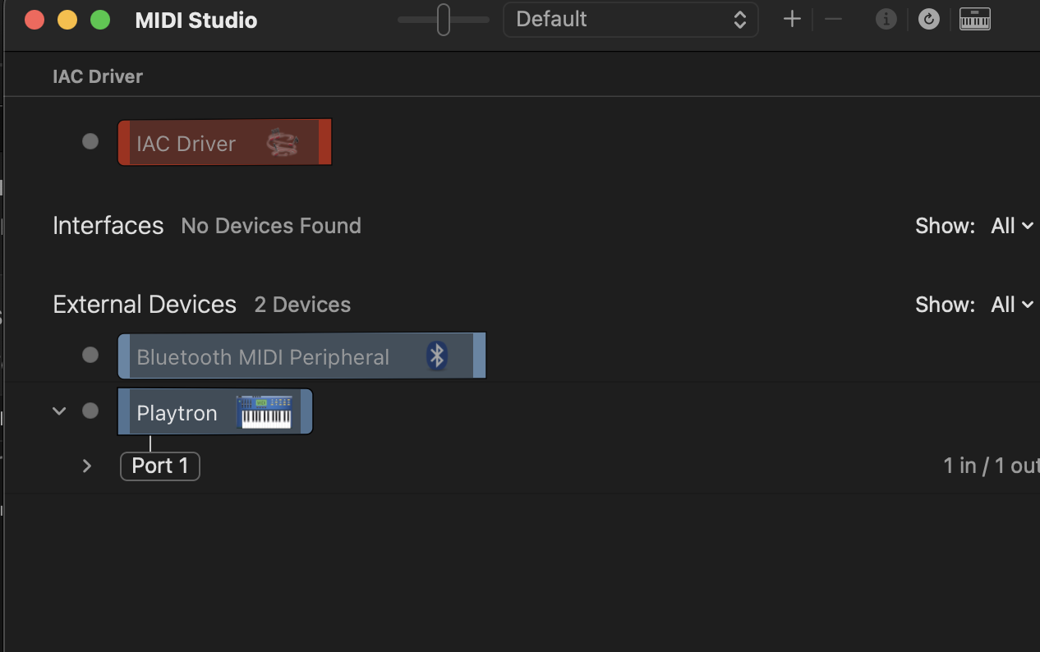
Task: Click the green full-screen window button
Action: tap(100, 20)
